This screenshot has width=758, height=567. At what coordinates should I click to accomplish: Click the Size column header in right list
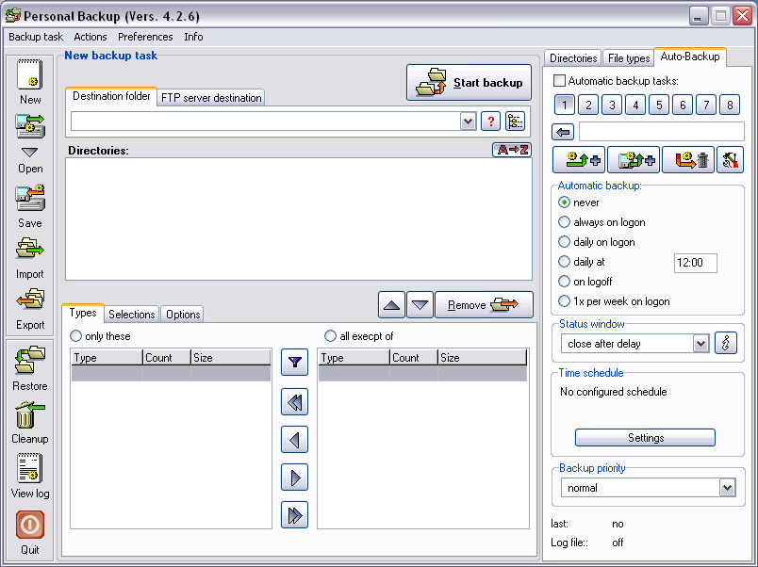coord(482,357)
